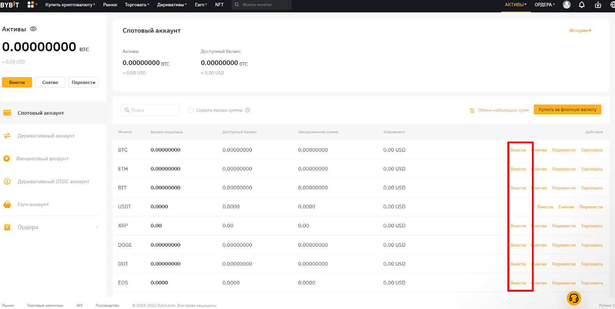Focus the Искать монеты search box
The width and height of the screenshot is (615, 309).
(261, 5)
